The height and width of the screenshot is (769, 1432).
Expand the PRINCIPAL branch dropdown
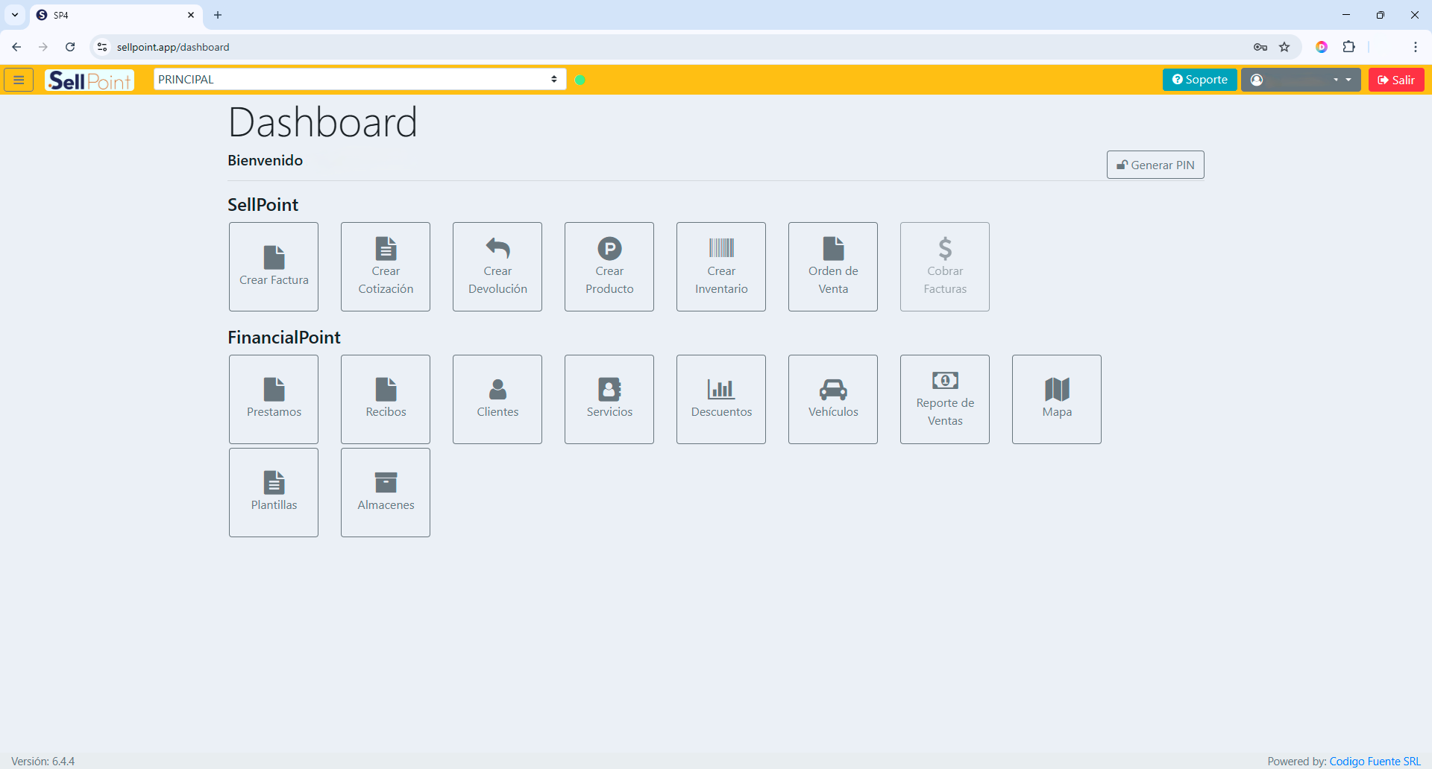point(359,80)
